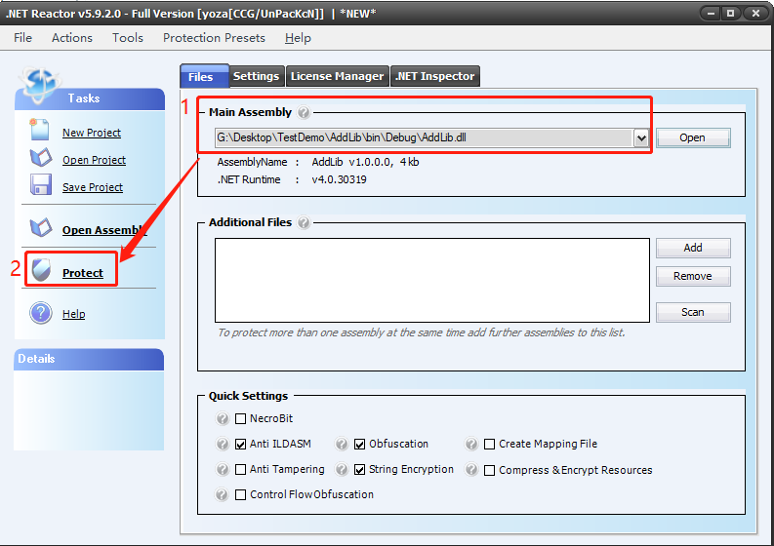Open the Actions menu
Image resolution: width=774 pixels, height=546 pixels.
coord(72,38)
